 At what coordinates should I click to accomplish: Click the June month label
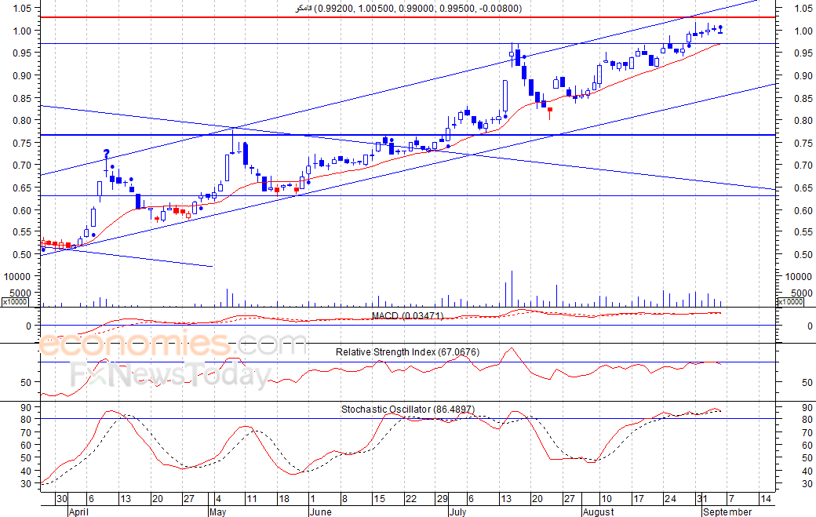(x=320, y=512)
